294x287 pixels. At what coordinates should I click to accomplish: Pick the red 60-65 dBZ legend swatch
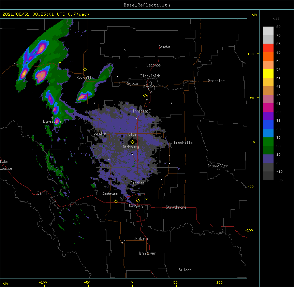pos(268,48)
